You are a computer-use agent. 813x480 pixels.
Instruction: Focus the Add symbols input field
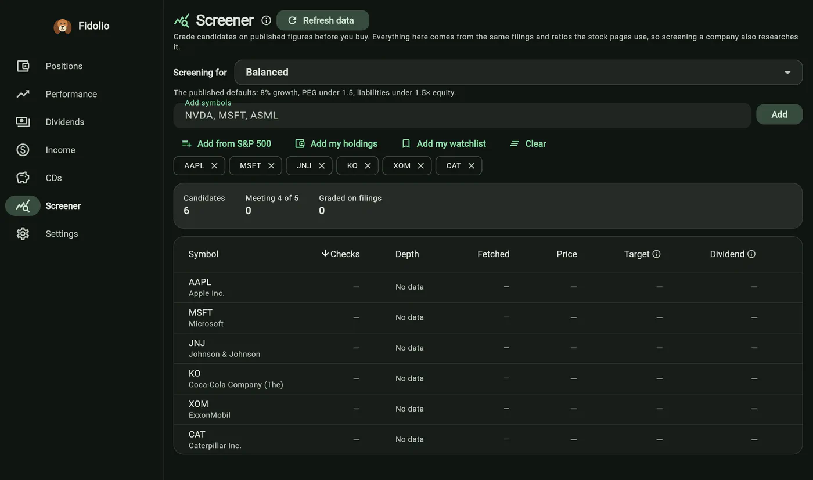(462, 116)
